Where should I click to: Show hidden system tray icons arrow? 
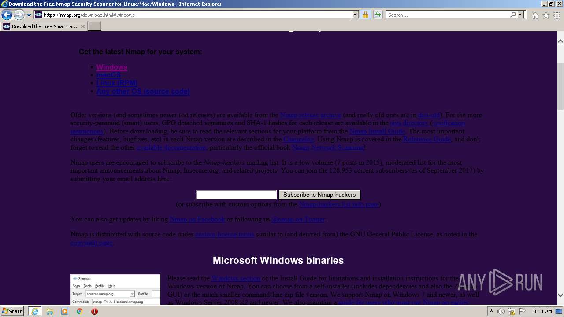point(492,311)
